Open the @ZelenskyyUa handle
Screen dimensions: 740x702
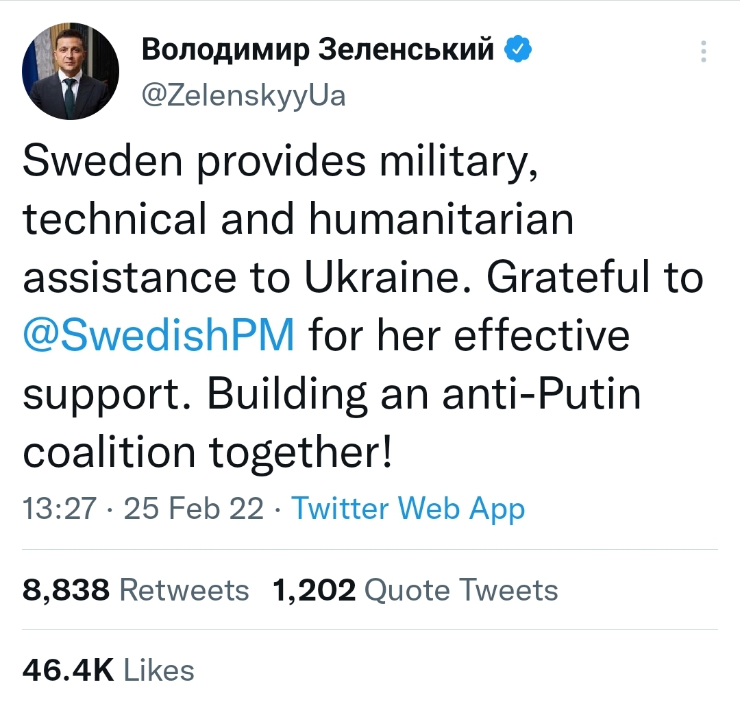point(243,95)
